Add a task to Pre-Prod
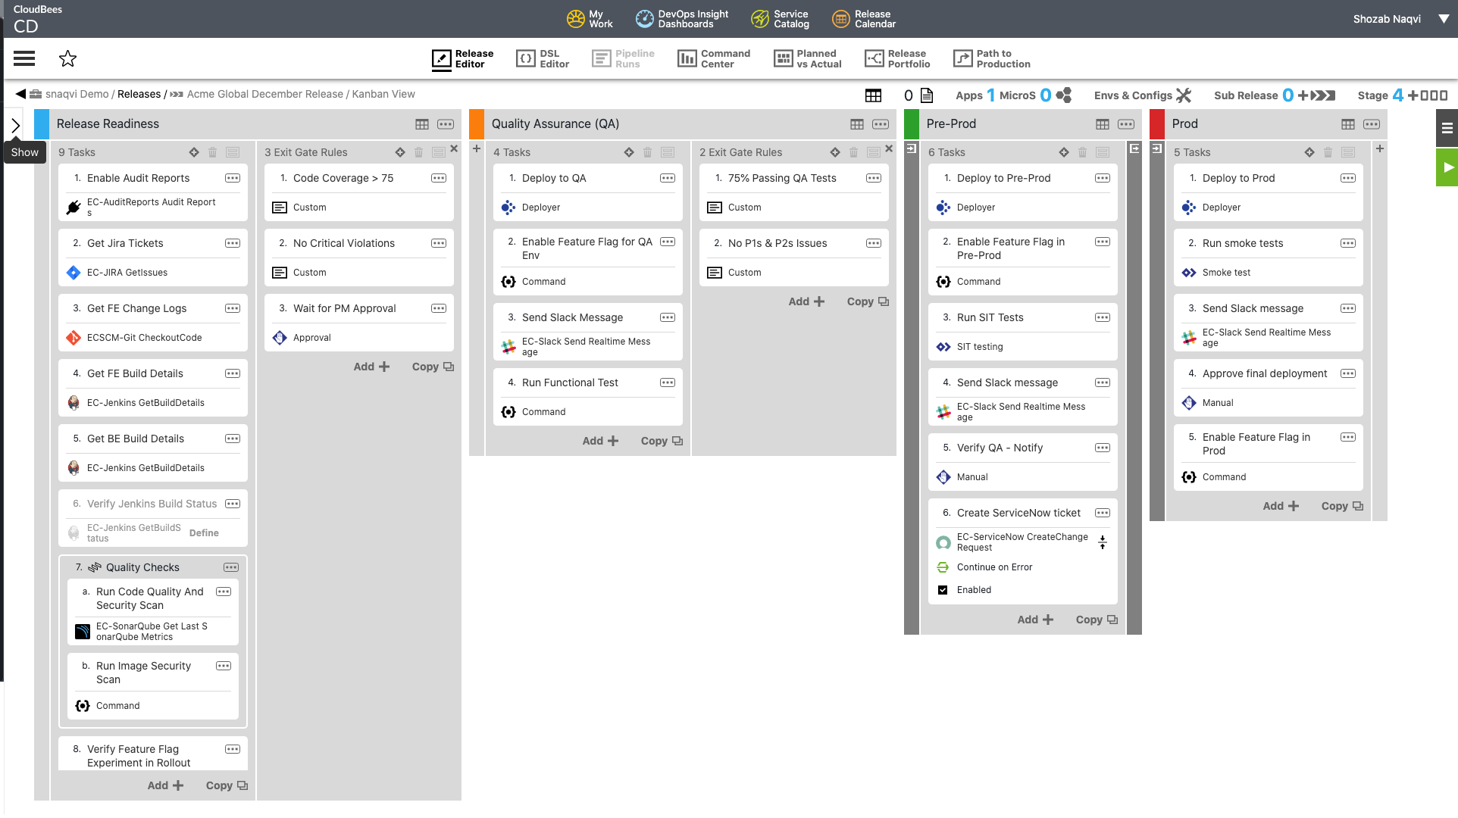This screenshot has width=1458, height=818. coord(1035,620)
